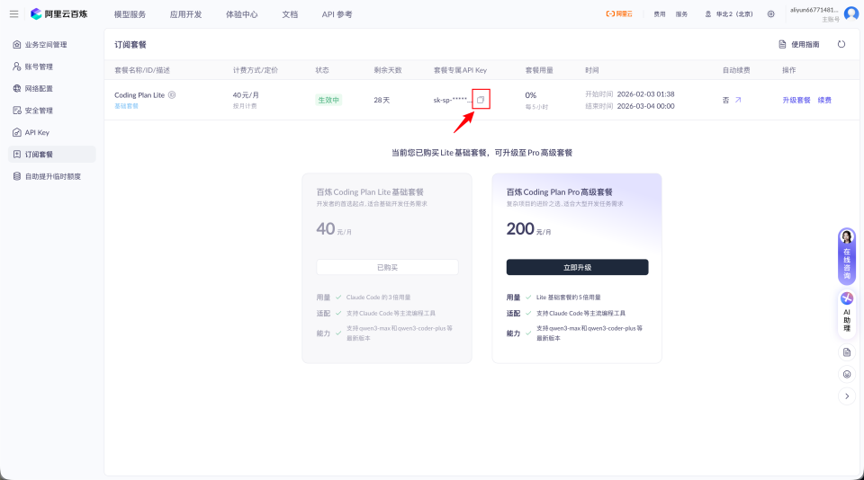864x480 pixels.
Task: Click the 立即升级 button
Action: pos(577,267)
